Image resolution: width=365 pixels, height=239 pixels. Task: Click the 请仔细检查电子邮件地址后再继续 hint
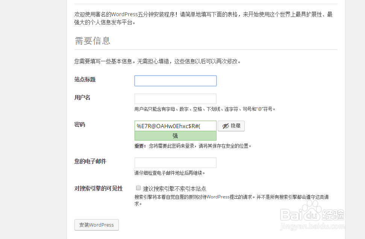point(170,173)
